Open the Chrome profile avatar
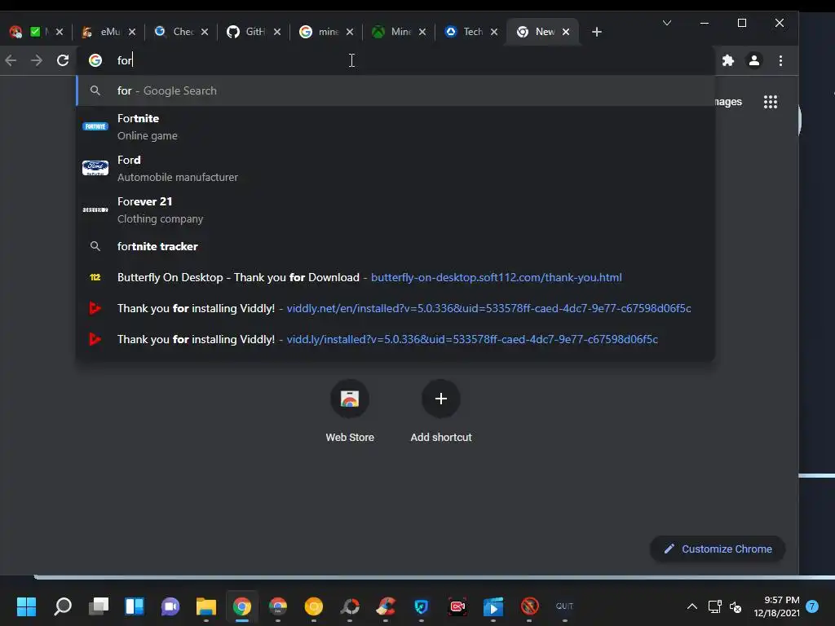The width and height of the screenshot is (835, 626). click(754, 60)
